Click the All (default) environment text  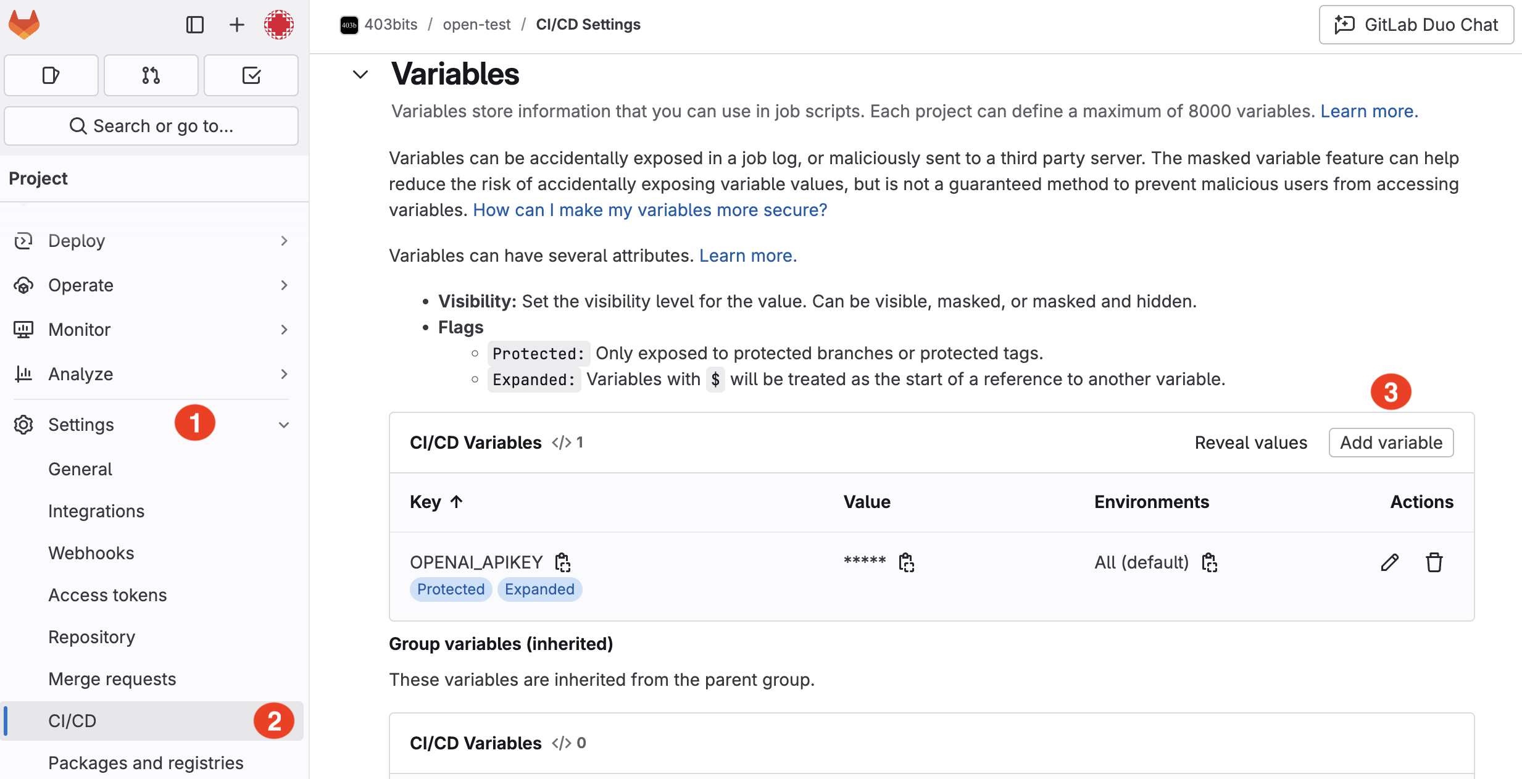tap(1142, 562)
